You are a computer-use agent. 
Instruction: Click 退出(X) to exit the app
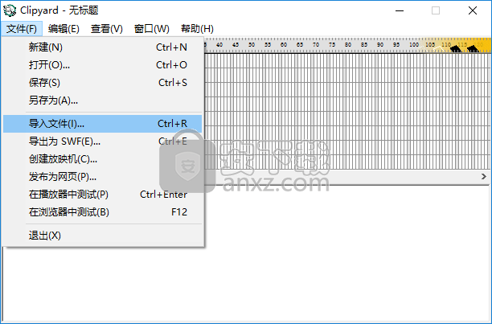pyautogui.click(x=45, y=236)
